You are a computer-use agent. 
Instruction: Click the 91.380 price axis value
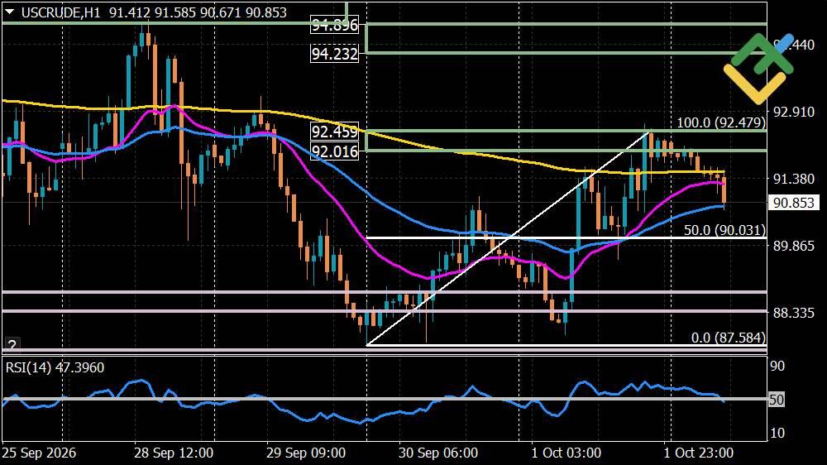tap(793, 179)
